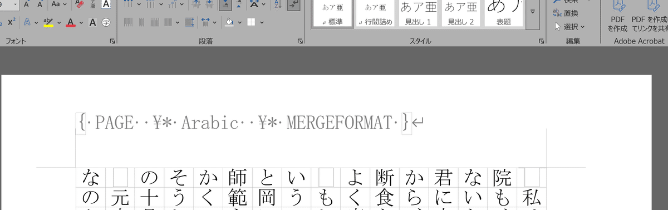The height and width of the screenshot is (210, 668).
Task: Click the multilevel list icon
Action: (x=173, y=4)
